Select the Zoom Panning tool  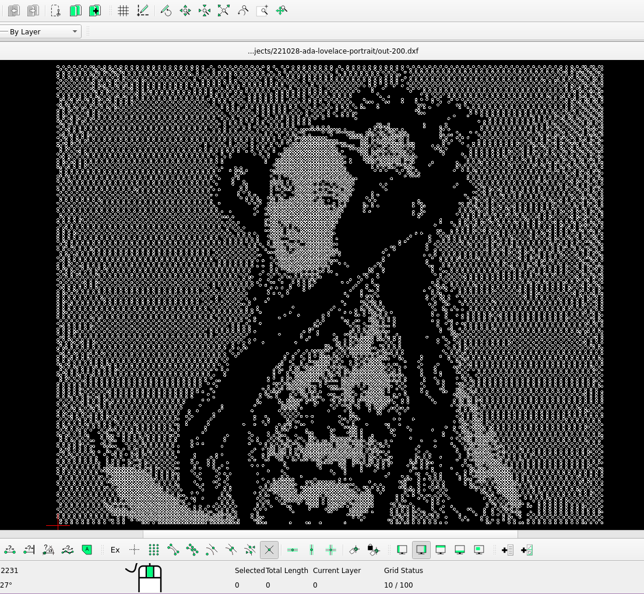[281, 10]
